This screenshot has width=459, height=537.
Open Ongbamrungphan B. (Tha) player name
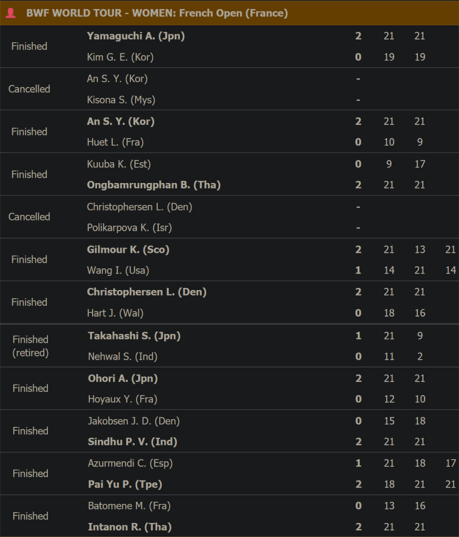153,185
